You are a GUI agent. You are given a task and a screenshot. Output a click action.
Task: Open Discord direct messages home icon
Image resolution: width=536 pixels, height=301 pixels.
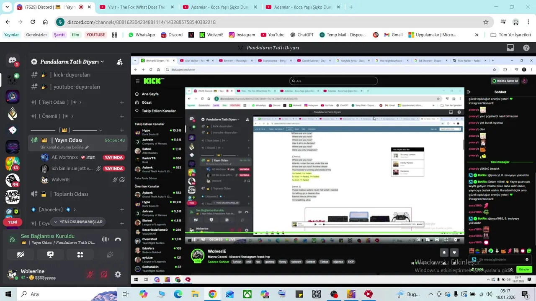coord(13,61)
